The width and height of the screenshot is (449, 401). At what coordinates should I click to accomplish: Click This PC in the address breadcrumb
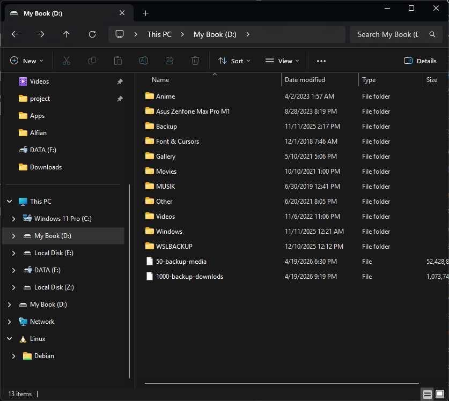(159, 34)
